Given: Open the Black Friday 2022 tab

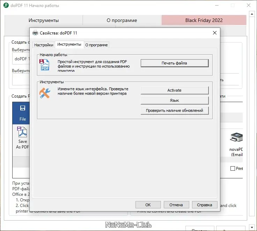Looking at the screenshot, I should [x=204, y=20].
